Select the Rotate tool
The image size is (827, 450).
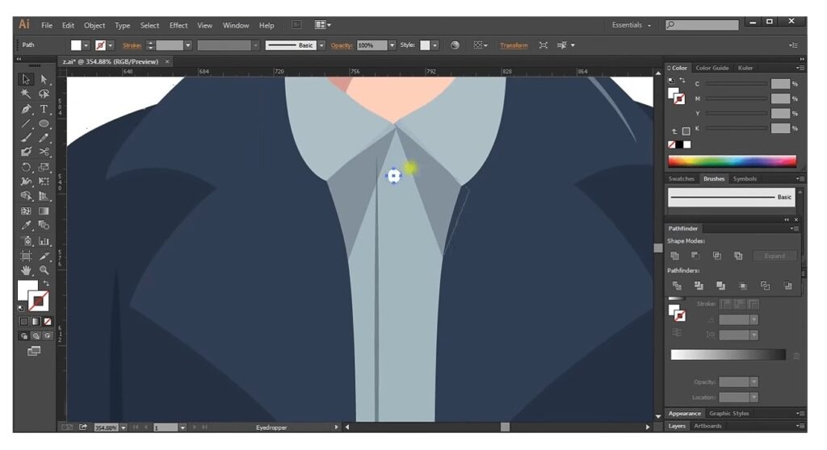pyautogui.click(x=25, y=168)
